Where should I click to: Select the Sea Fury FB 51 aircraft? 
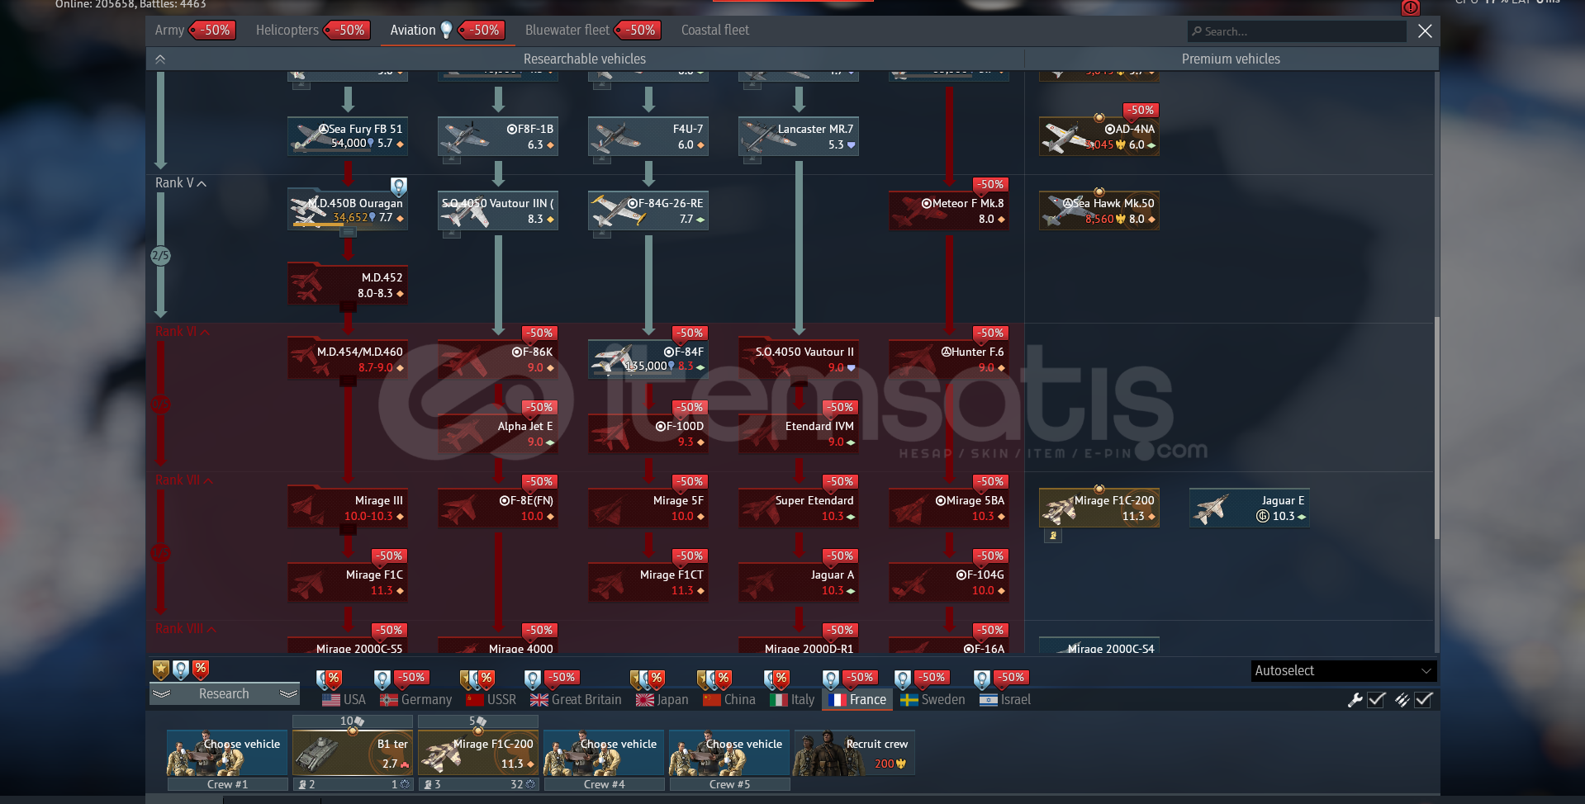348,136
